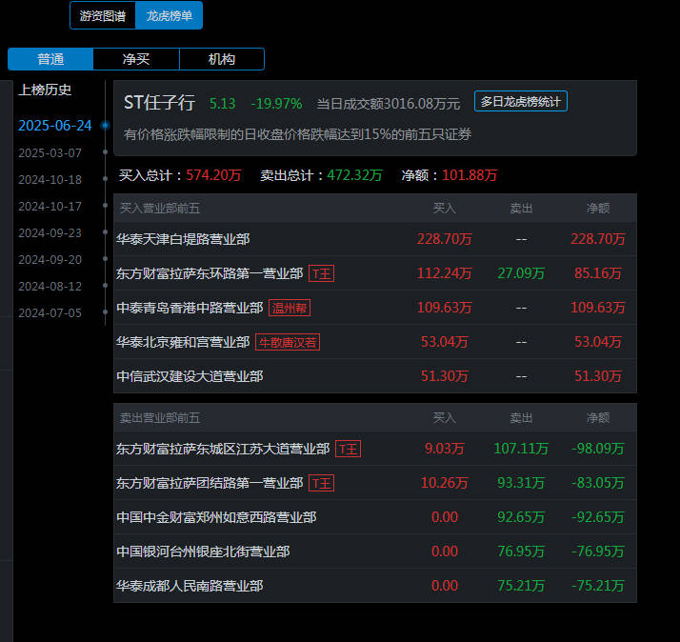
Task: Click the 卖出营业部前五 table header
Action: pyautogui.click(x=160, y=418)
